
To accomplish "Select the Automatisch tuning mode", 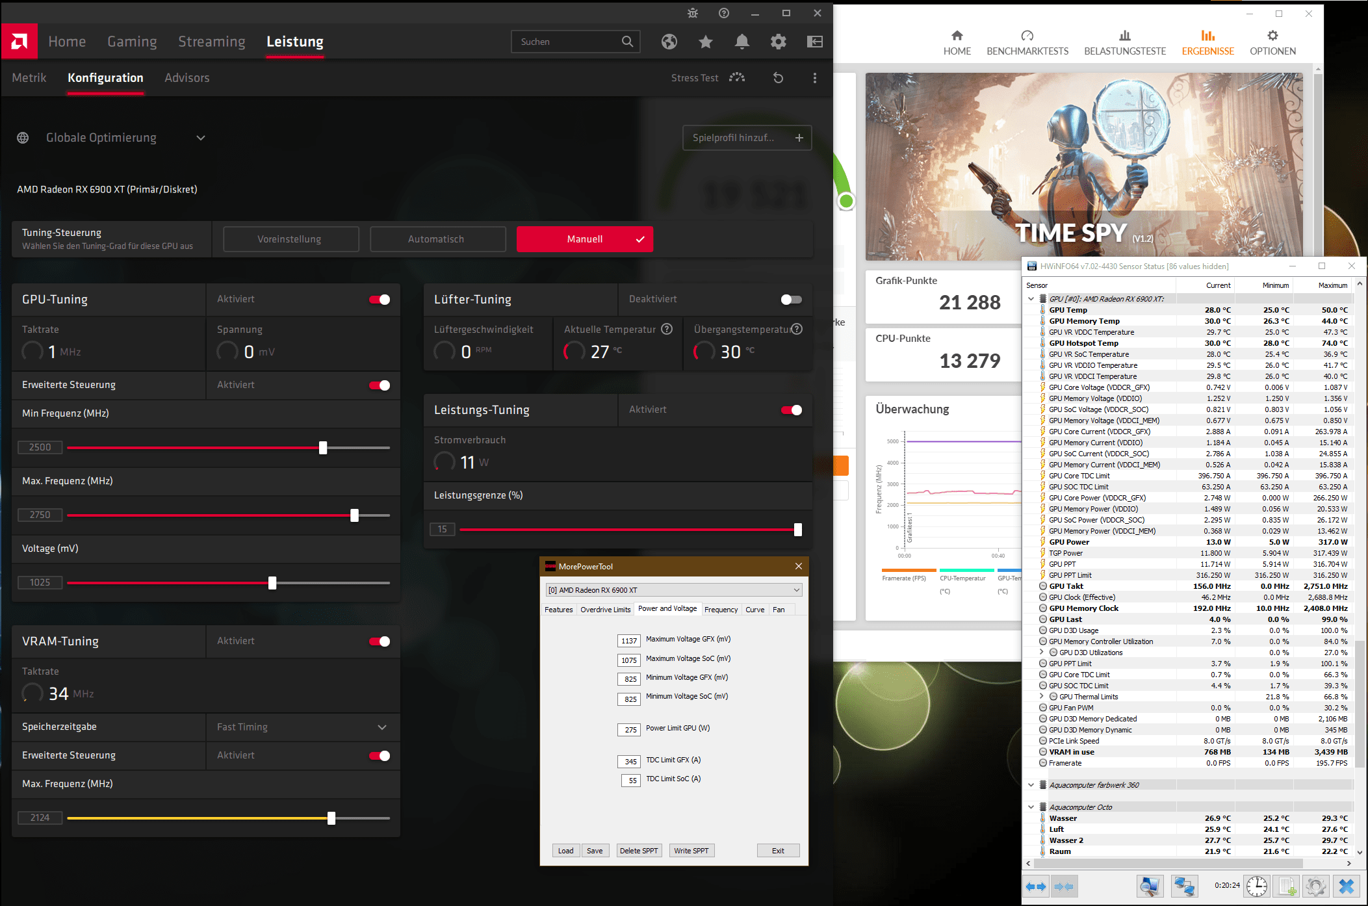I will (x=438, y=239).
